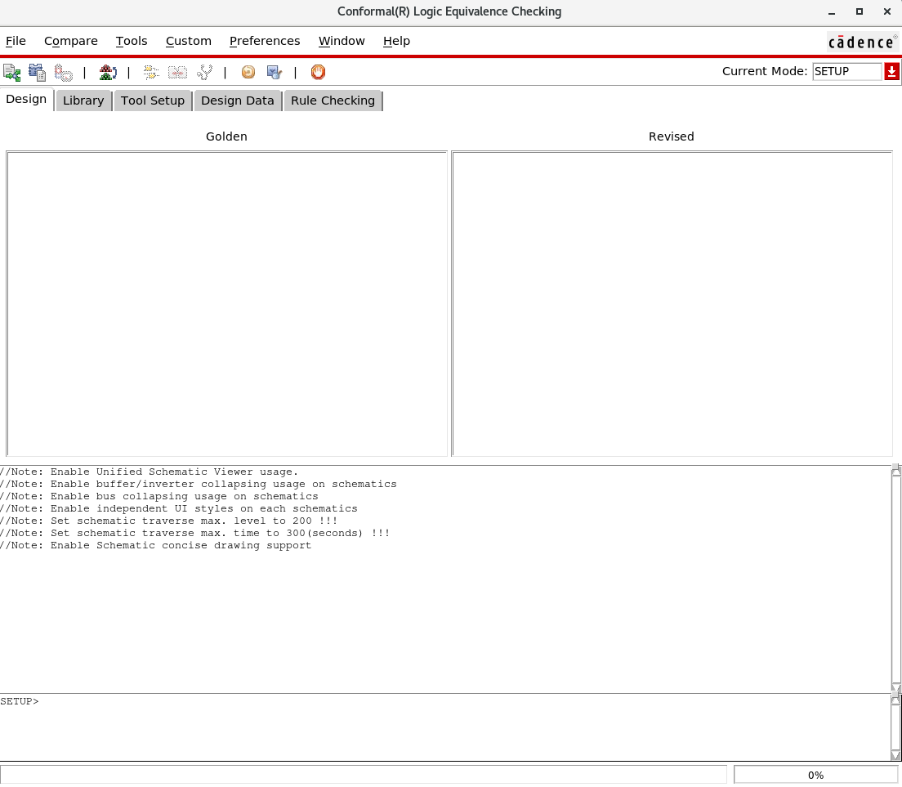Click the hierarchical compare pyramid icon
The width and height of the screenshot is (902, 787).
(108, 73)
